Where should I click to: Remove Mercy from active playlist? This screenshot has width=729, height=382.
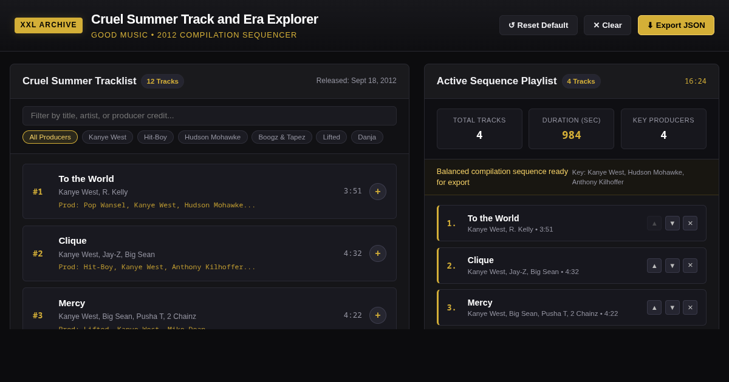click(690, 307)
